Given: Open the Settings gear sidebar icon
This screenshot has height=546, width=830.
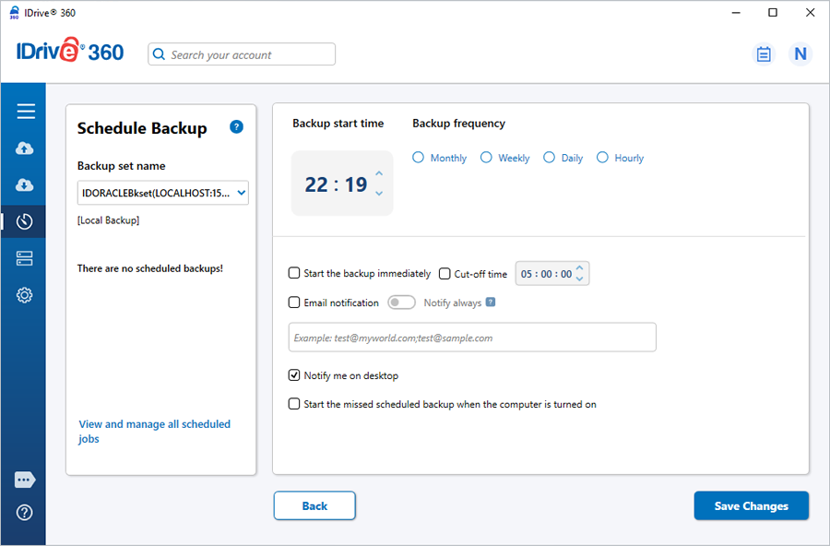Looking at the screenshot, I should click(25, 295).
